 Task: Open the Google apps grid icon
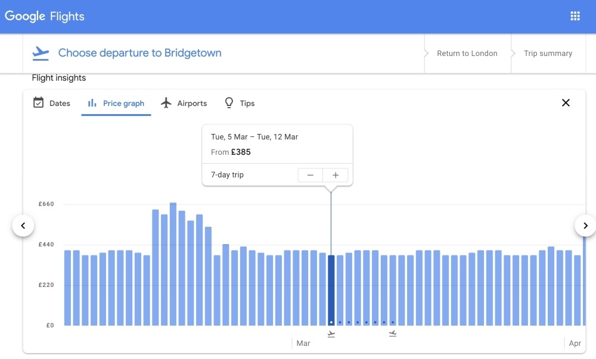575,16
